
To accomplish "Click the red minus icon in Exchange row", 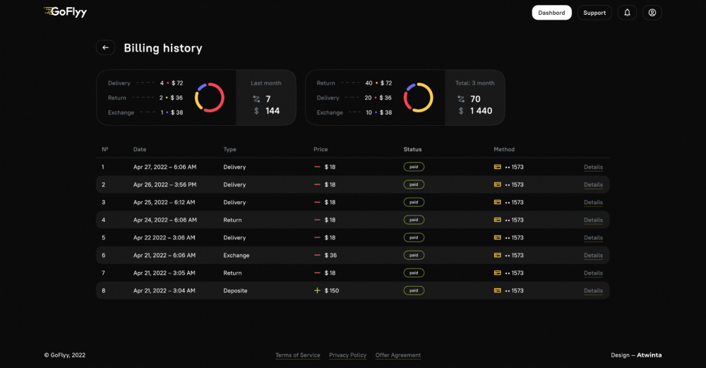I will pyautogui.click(x=317, y=256).
